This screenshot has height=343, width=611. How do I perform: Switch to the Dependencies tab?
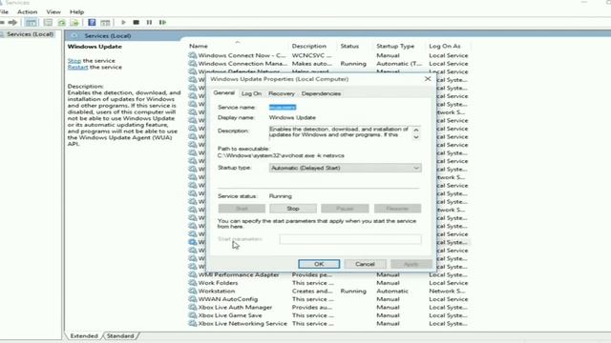(321, 93)
